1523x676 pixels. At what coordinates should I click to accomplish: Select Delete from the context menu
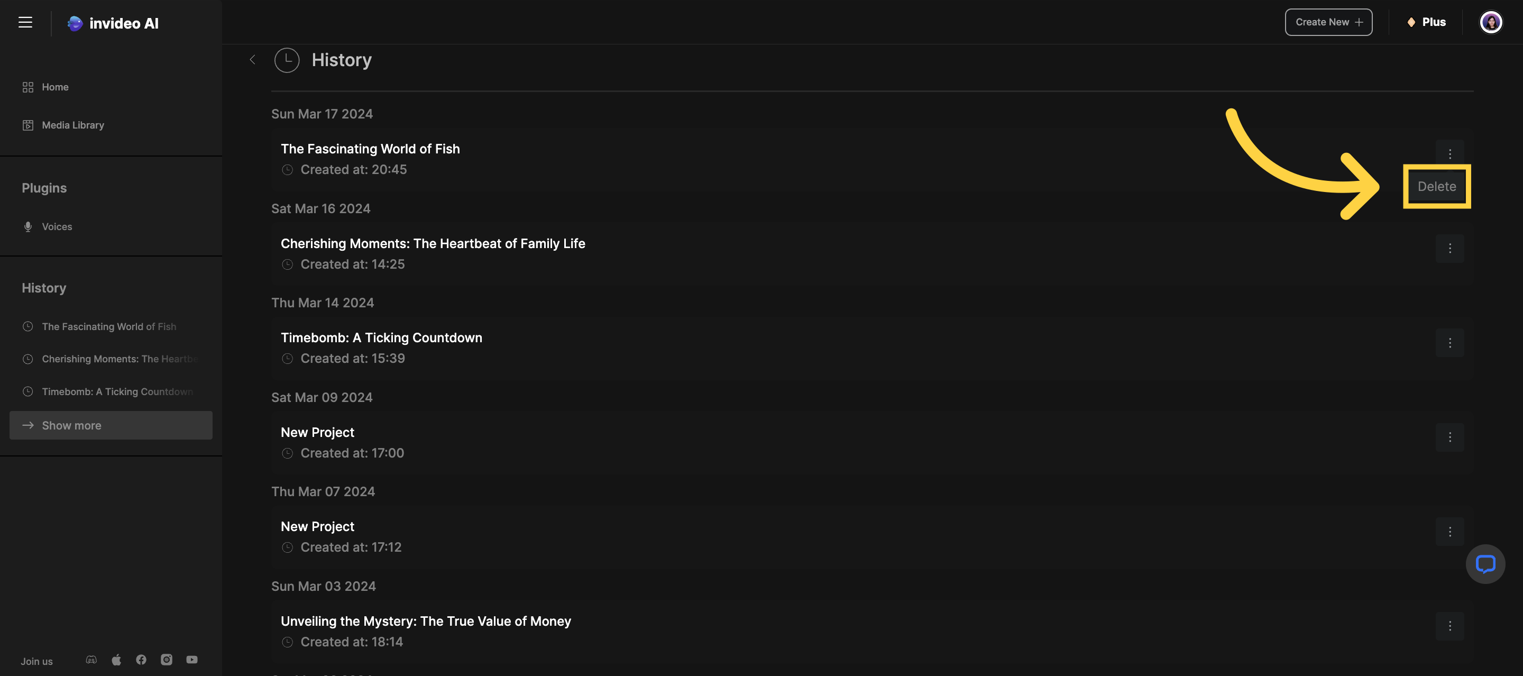[1436, 186]
